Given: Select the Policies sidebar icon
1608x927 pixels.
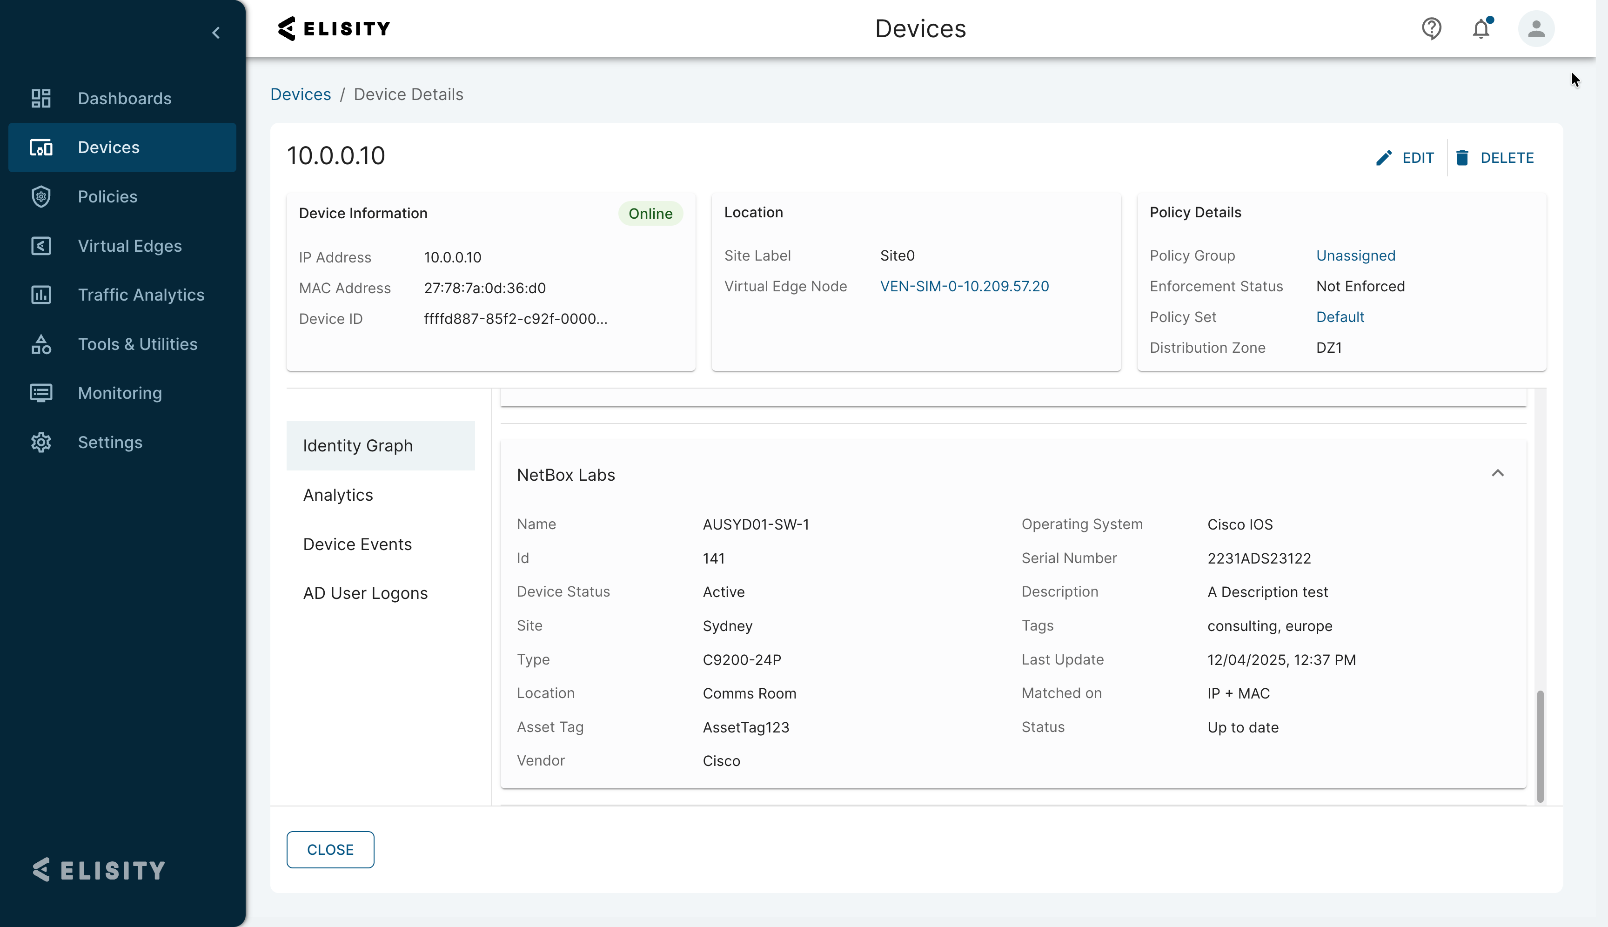Looking at the screenshot, I should click(41, 196).
